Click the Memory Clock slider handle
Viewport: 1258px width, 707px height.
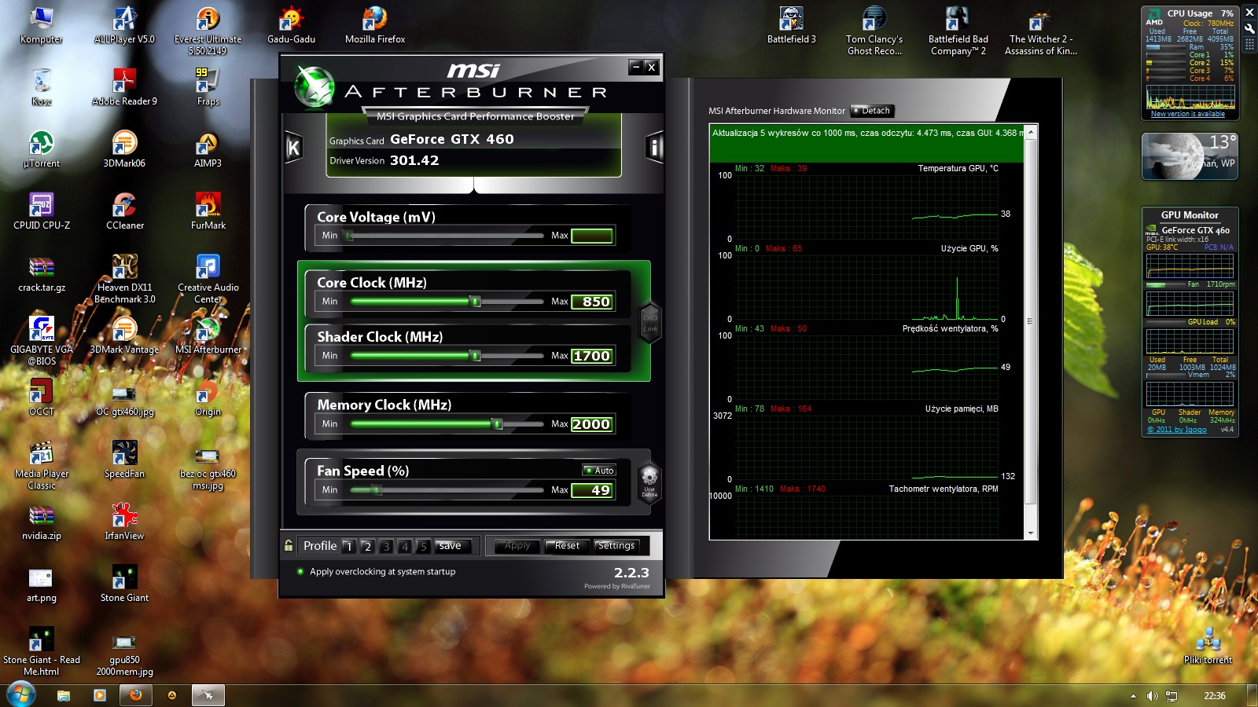(497, 423)
